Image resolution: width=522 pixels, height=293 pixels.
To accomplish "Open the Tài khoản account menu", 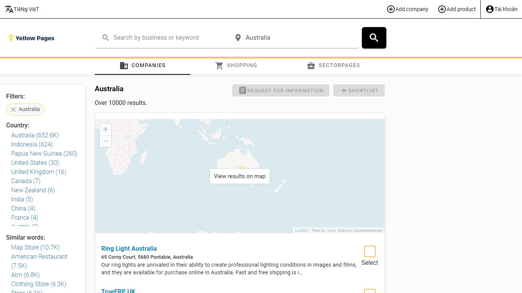I will (501, 9).
